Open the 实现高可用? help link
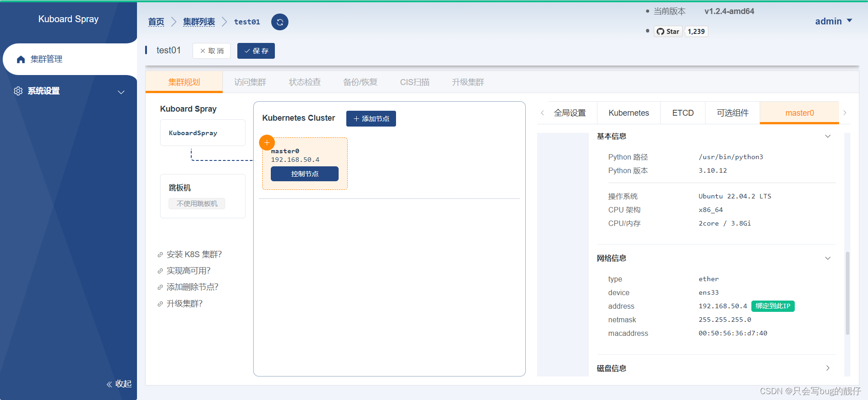Viewport: 868px width, 400px height. click(189, 271)
